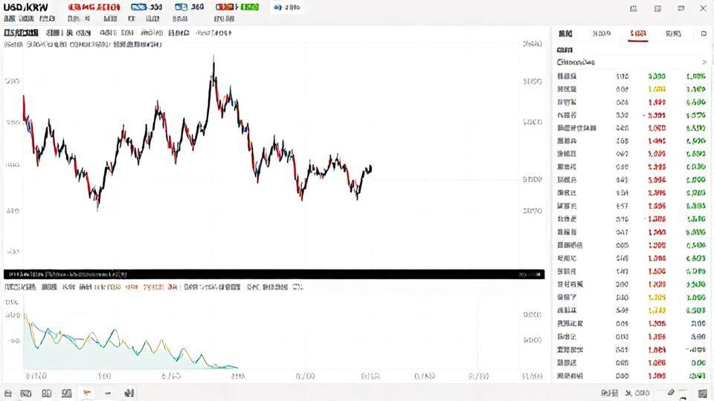This screenshot has width=714, height=401.
Task: Toggle the last indicator label above lower chart
Action: click(297, 287)
